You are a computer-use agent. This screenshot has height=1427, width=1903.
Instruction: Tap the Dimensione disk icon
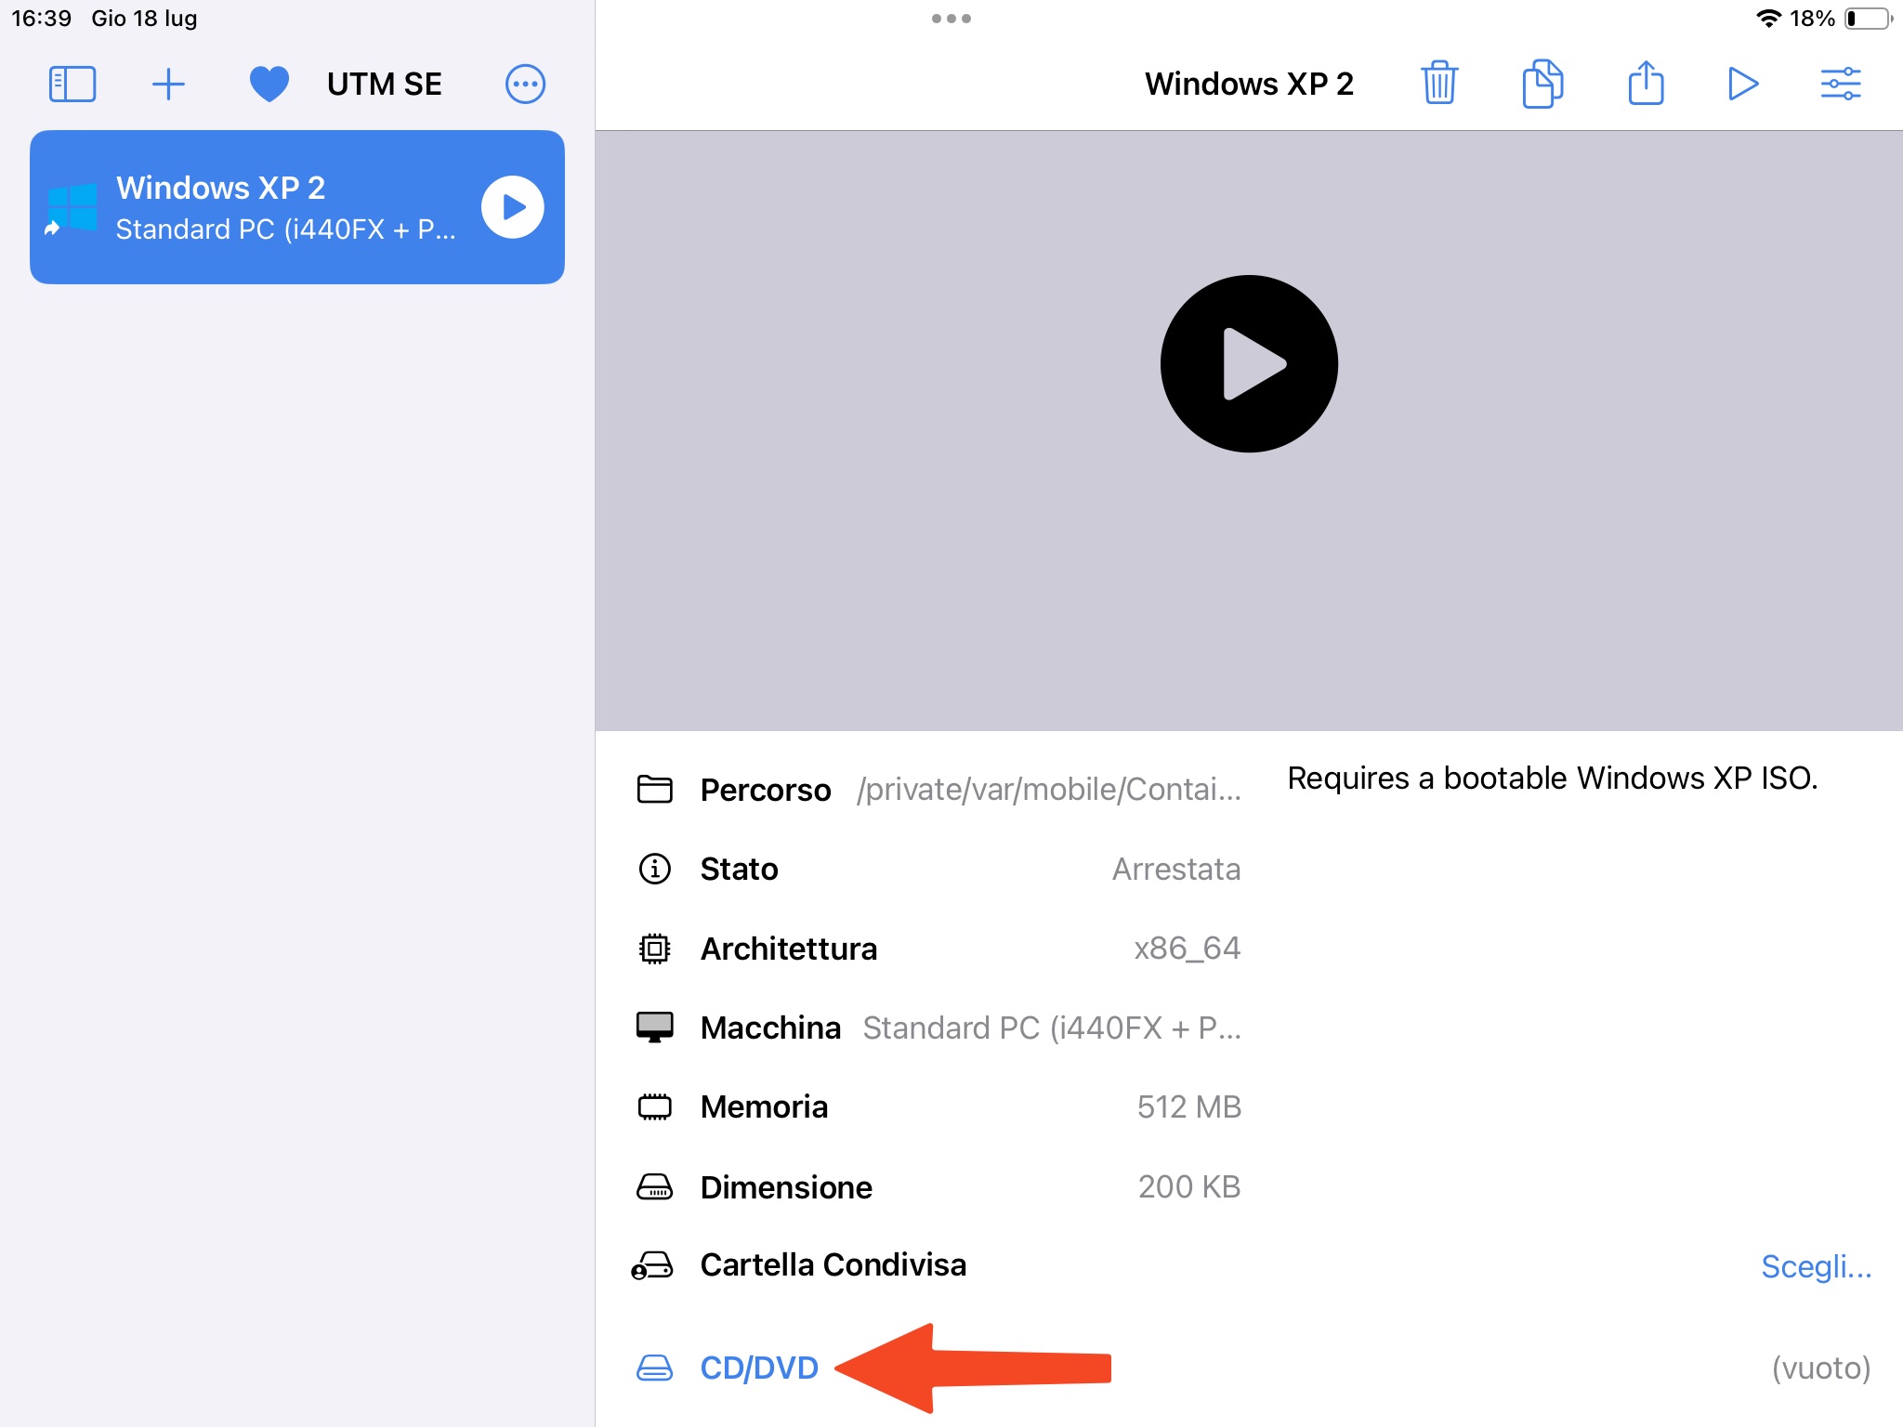[x=655, y=1186]
